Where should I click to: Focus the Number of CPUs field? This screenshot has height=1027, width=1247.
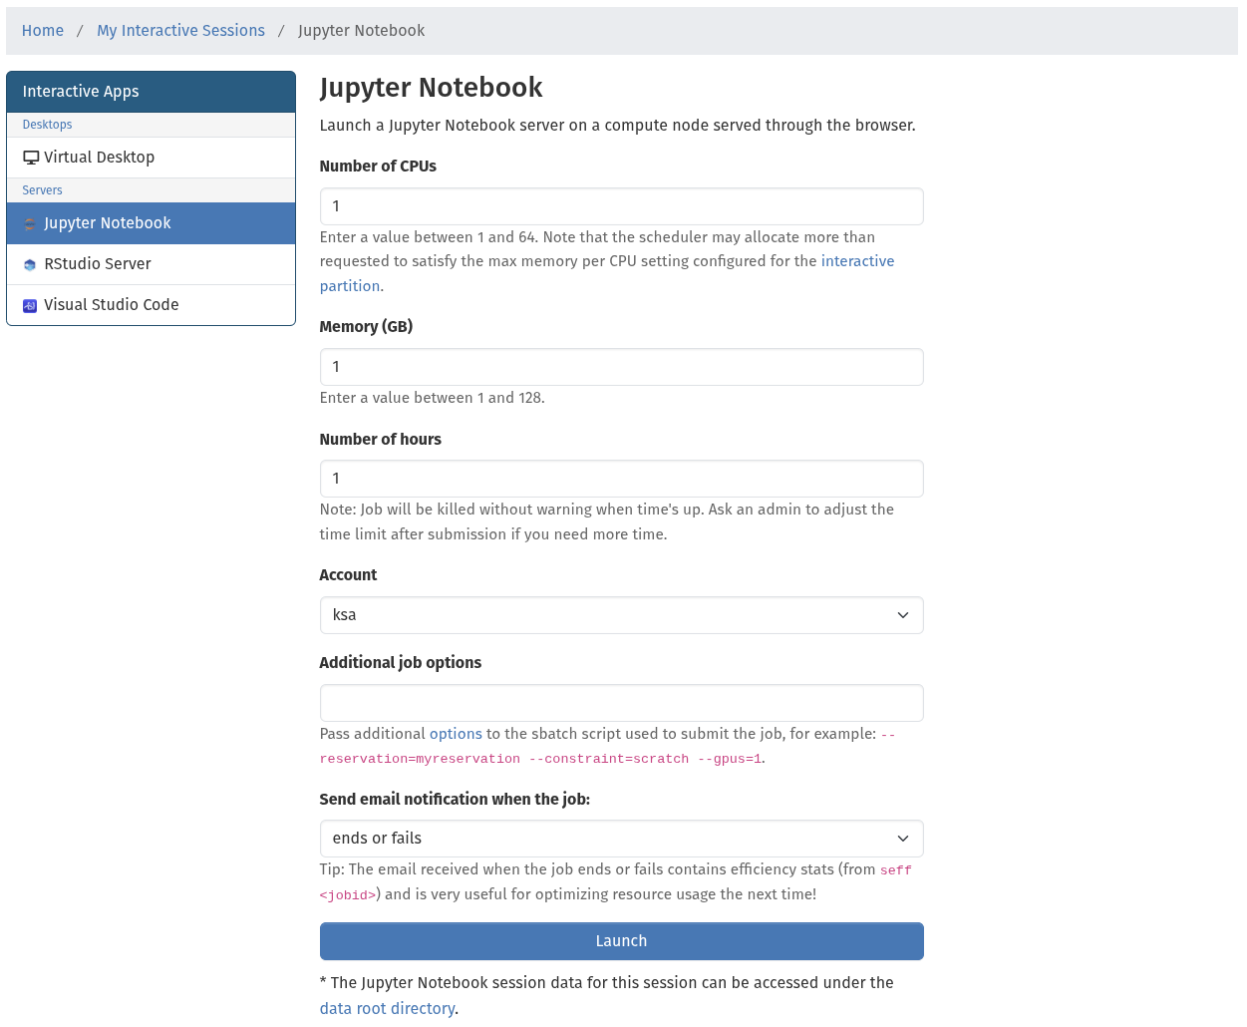pos(621,206)
